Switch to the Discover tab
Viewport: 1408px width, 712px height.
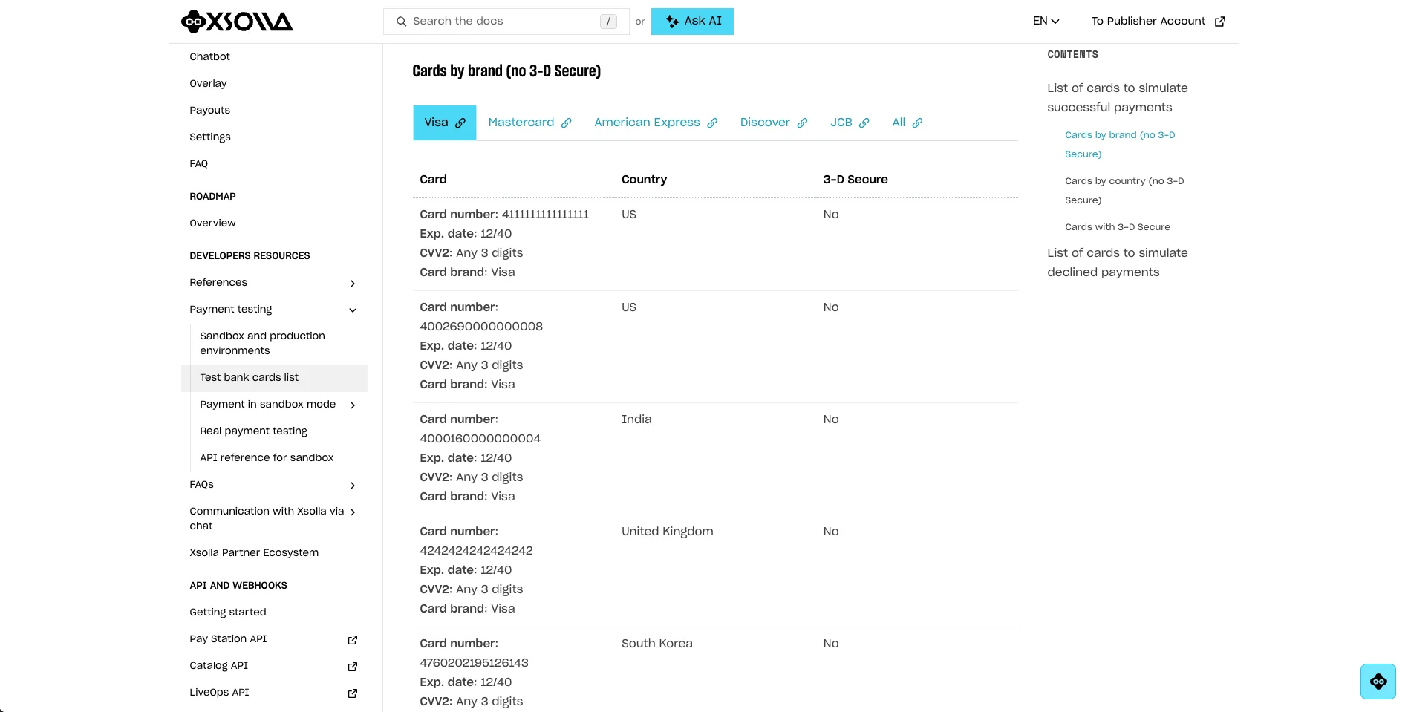(773, 123)
